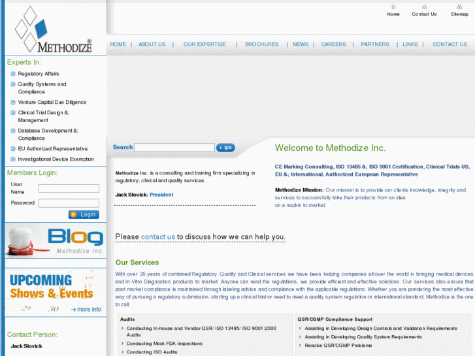Click bullet icon beside Regulatory Affairs
The image size is (475, 356).
[13, 74]
